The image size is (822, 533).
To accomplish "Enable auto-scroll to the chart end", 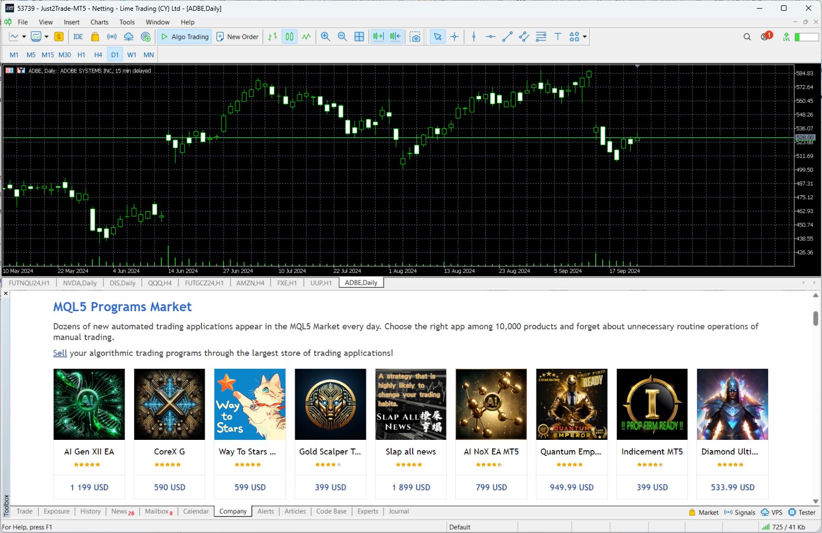I will pyautogui.click(x=378, y=37).
